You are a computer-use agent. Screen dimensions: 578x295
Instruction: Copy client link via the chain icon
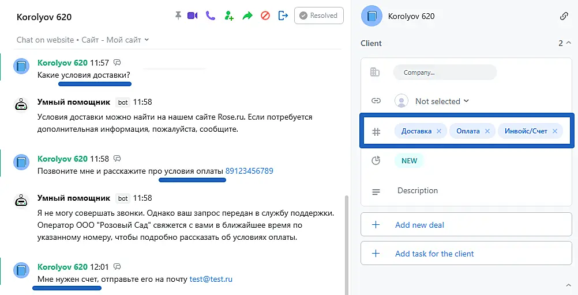point(564,16)
